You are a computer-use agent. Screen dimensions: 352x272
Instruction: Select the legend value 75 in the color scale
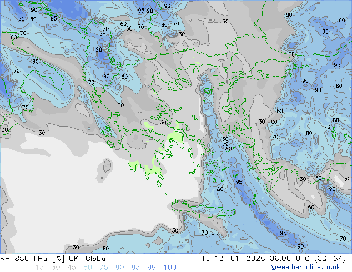click(103, 268)
